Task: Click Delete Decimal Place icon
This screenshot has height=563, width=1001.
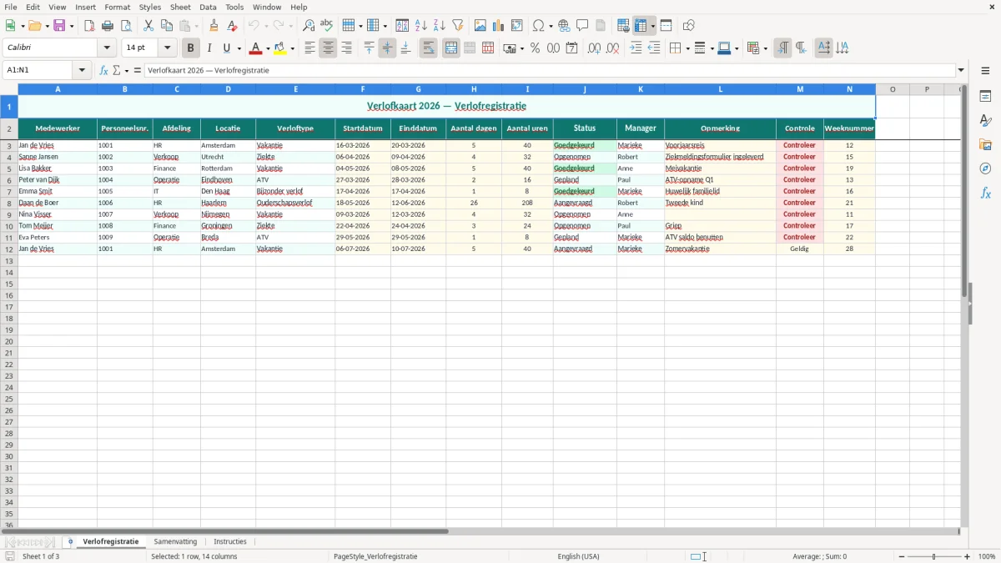Action: [x=613, y=48]
